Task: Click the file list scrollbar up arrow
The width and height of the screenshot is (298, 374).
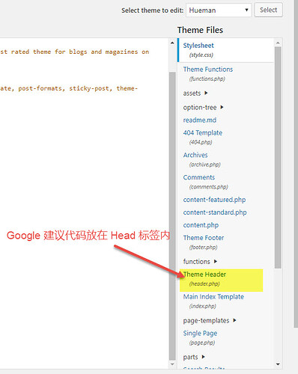Action: (278, 43)
